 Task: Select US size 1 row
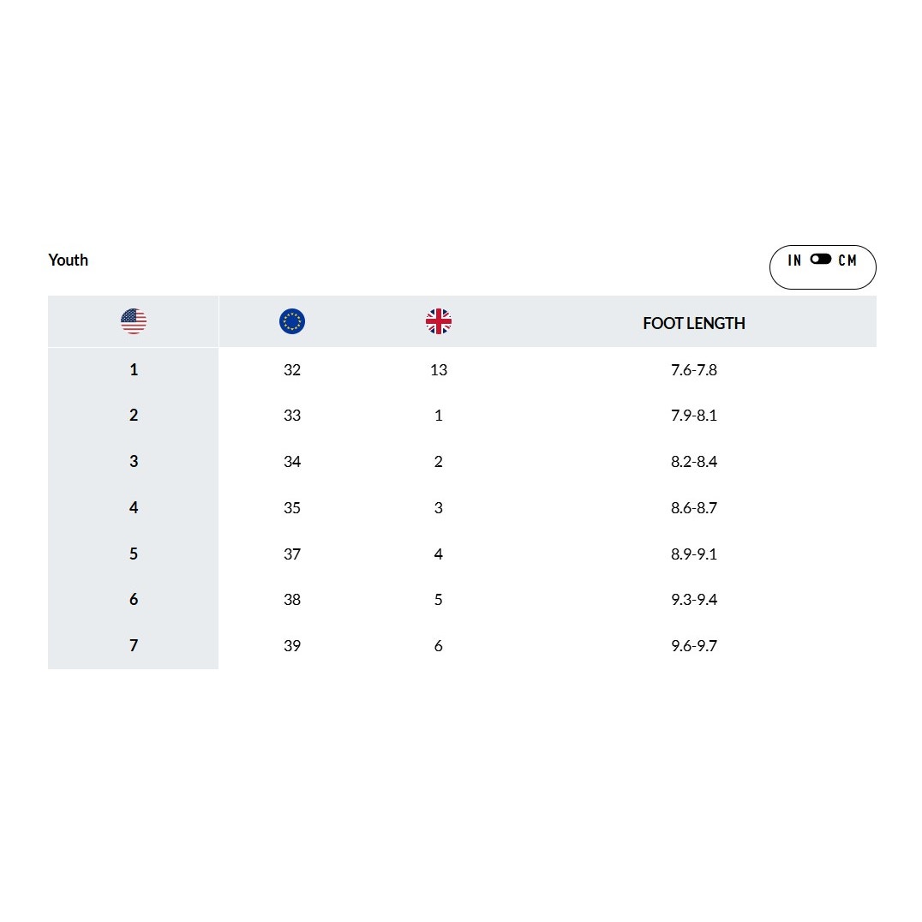(x=462, y=370)
